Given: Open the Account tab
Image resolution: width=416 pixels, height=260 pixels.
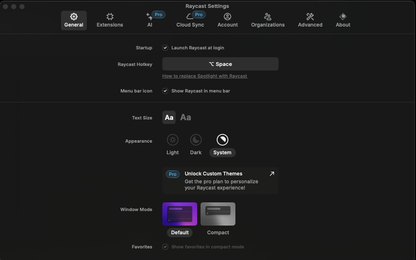Looking at the screenshot, I should click(x=228, y=20).
